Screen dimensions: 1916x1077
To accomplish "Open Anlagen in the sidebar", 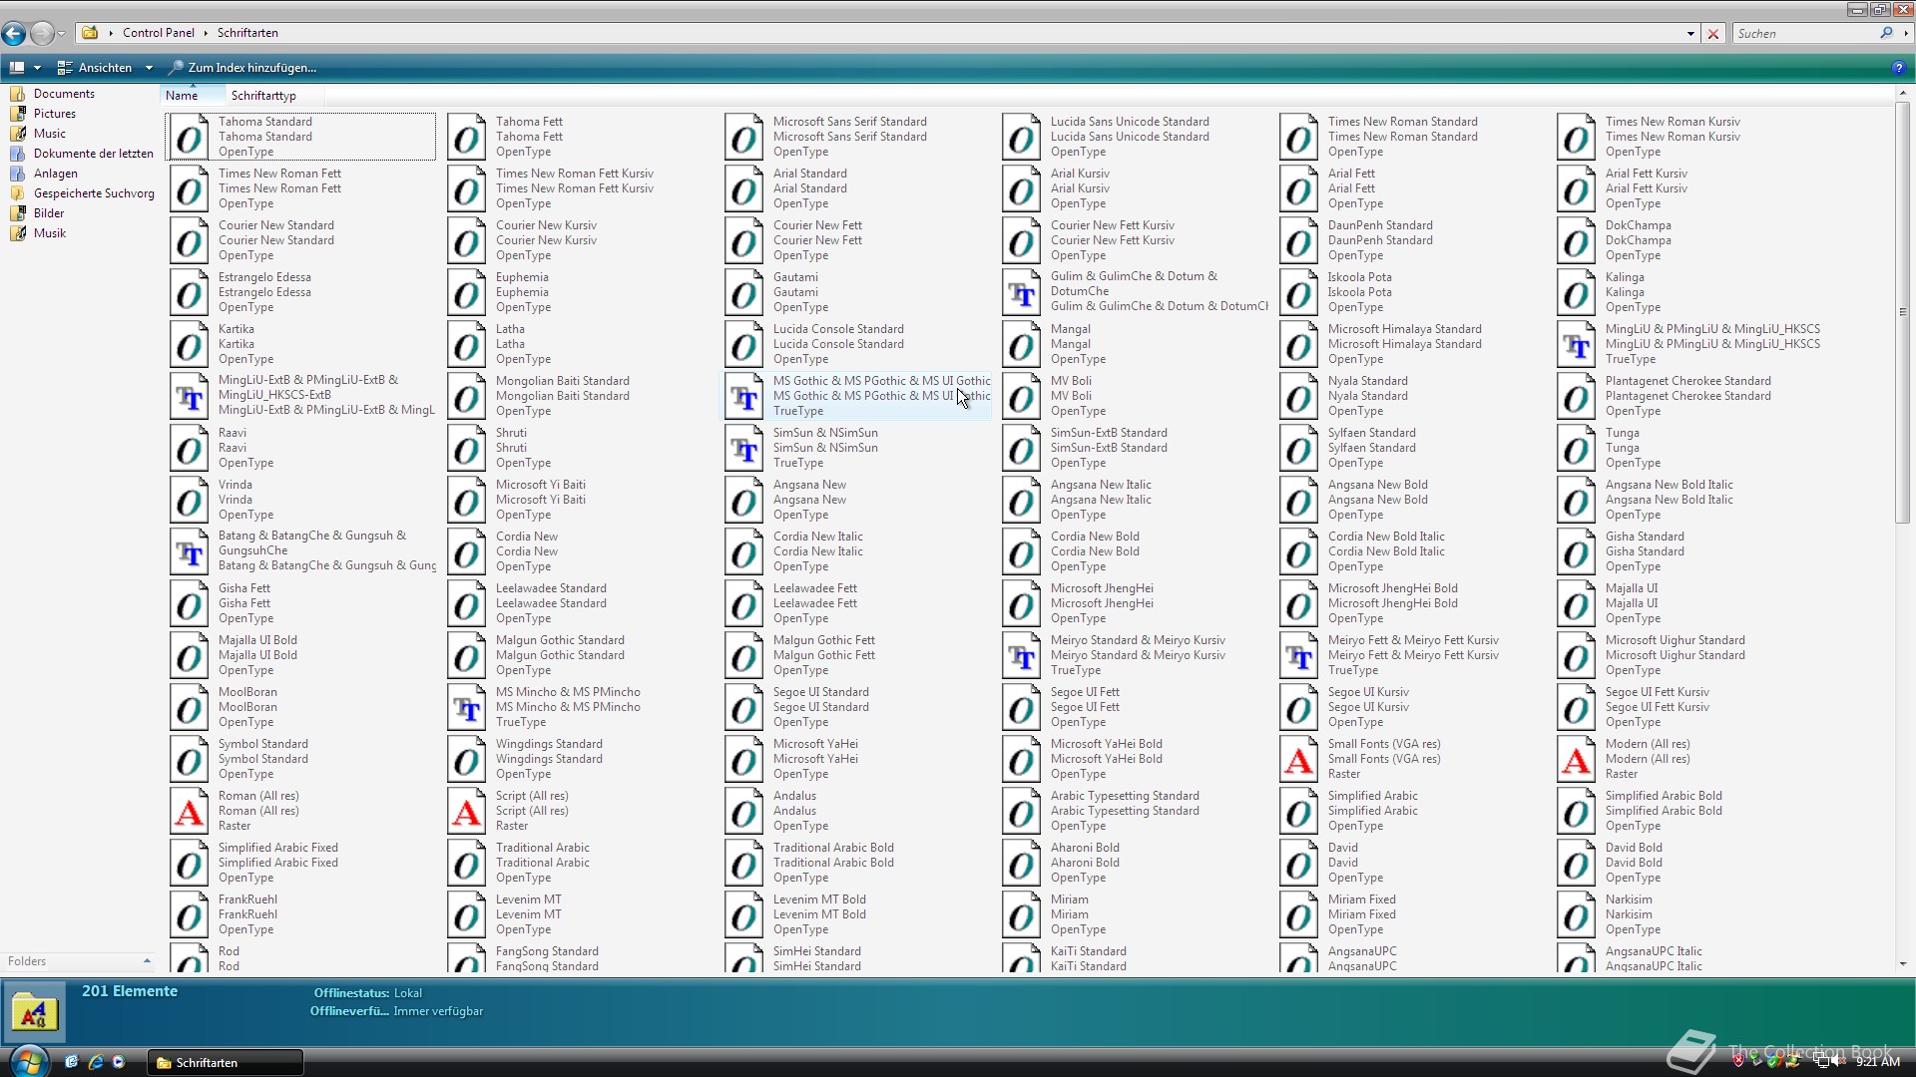I will (55, 174).
